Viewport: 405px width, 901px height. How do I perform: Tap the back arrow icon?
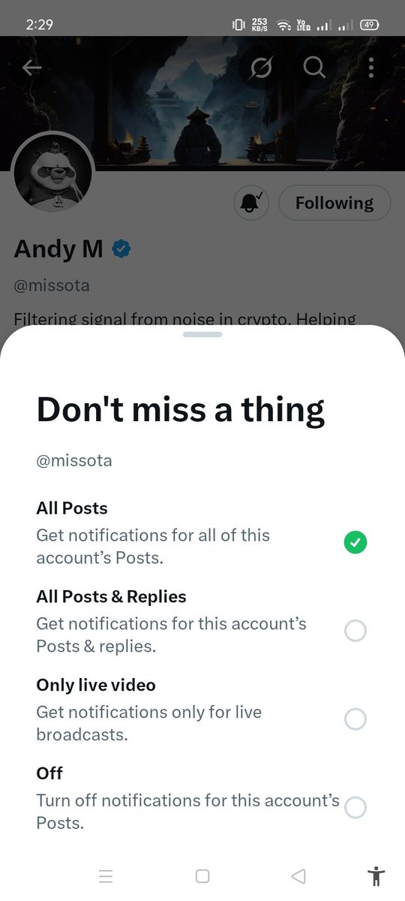click(x=31, y=68)
